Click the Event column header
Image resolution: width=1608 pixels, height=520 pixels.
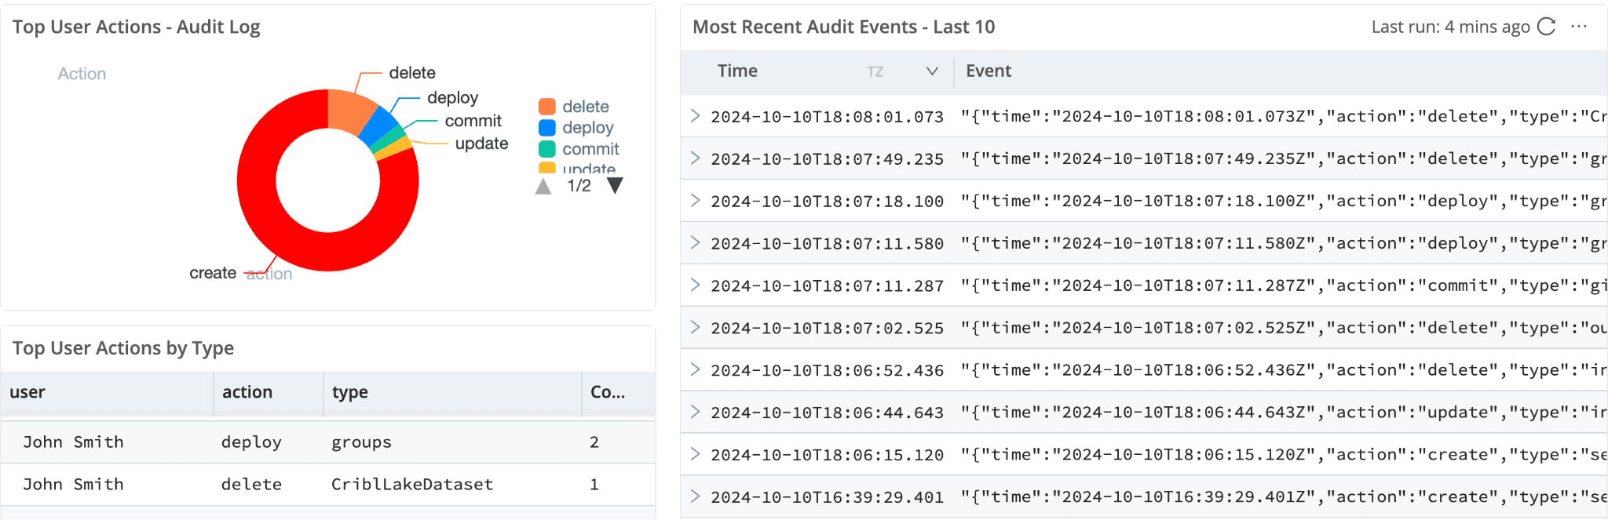989,71
